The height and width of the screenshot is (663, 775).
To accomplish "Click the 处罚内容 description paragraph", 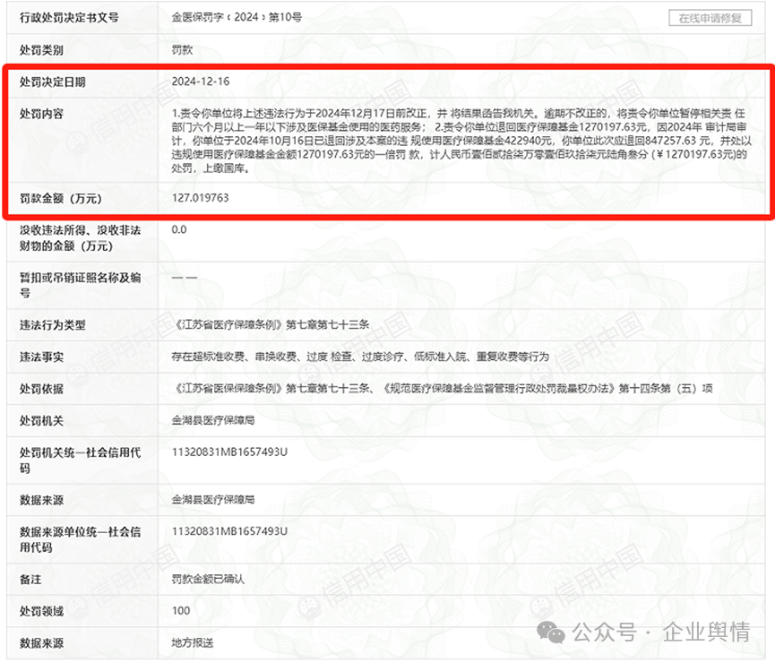I will point(461,141).
